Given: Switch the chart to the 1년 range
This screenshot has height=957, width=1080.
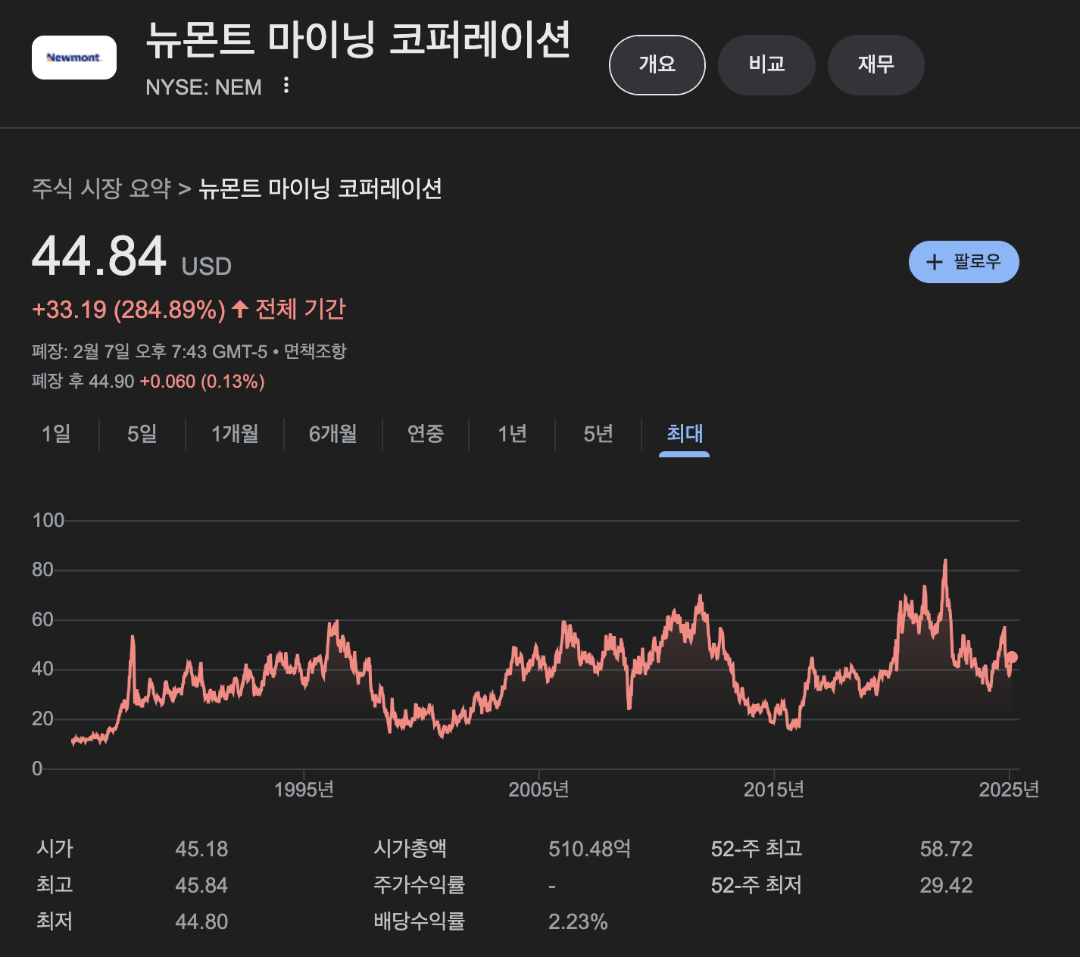Looking at the screenshot, I should (512, 434).
